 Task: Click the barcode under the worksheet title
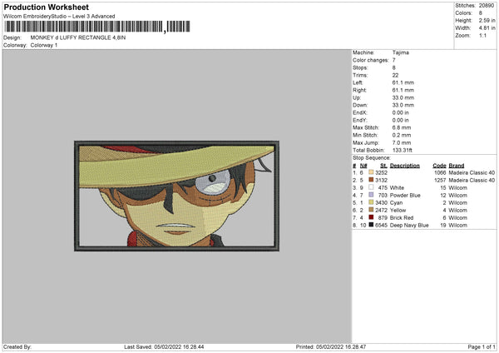[x=97, y=27]
